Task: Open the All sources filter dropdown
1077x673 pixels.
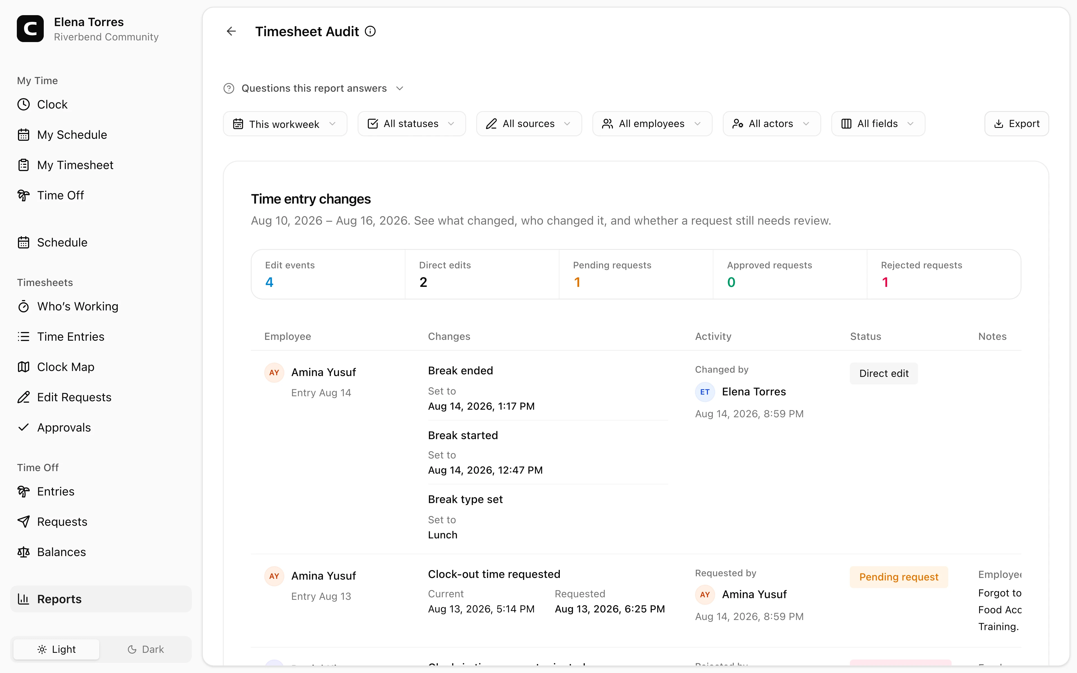Action: tap(529, 124)
